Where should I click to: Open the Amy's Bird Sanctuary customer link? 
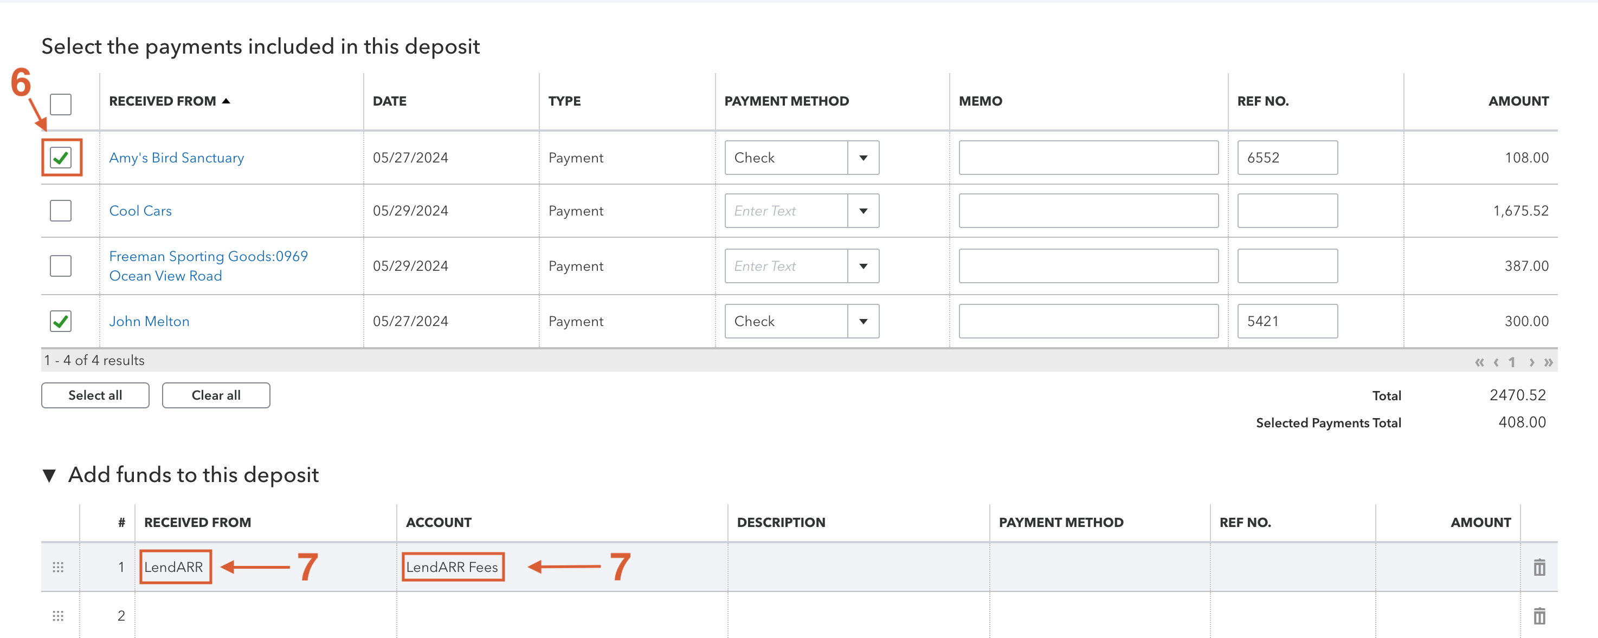176,158
